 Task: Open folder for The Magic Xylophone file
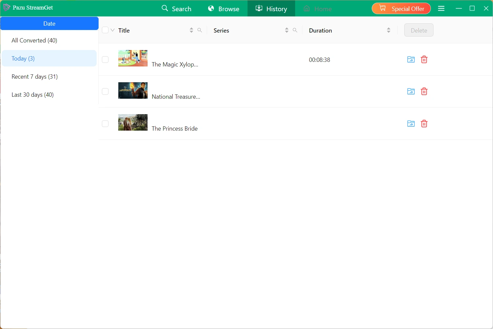point(411,60)
